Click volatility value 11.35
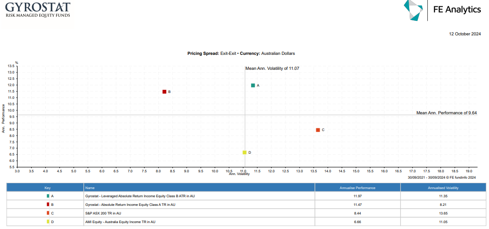The width and height of the screenshot is (489, 229). click(x=443, y=196)
